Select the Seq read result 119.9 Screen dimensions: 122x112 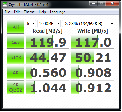click(47, 42)
